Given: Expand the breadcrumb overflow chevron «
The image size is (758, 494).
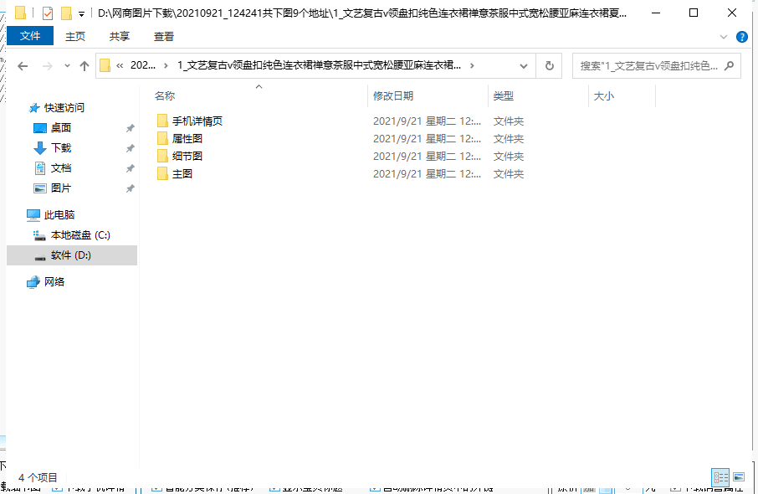Looking at the screenshot, I should [x=120, y=65].
